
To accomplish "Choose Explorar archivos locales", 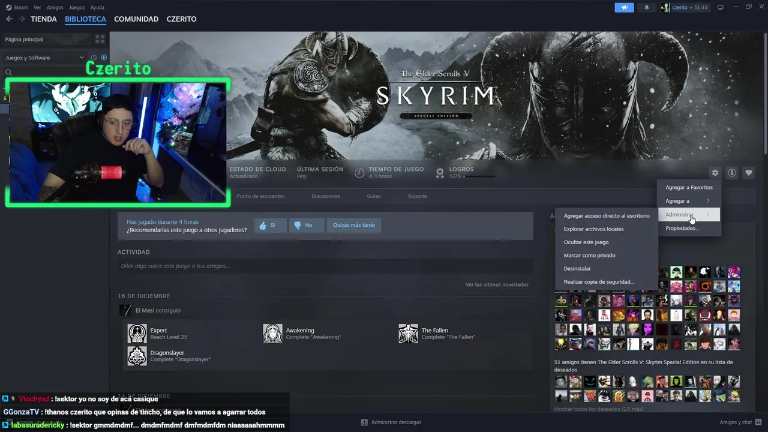I will 607,229.
